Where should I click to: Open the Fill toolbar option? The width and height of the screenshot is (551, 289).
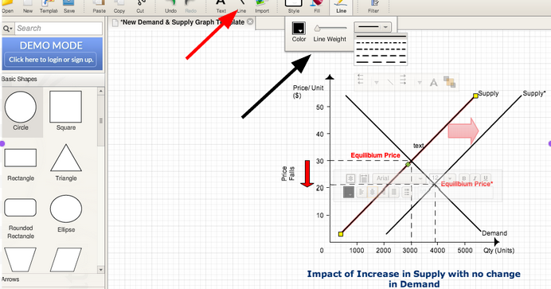[x=317, y=6]
